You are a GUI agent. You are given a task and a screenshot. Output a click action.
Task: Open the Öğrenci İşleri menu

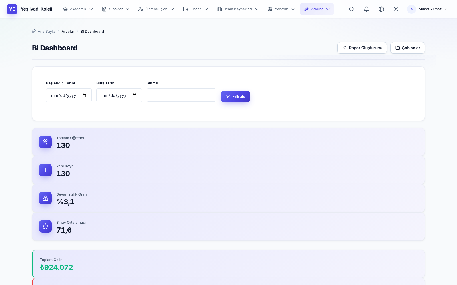click(156, 9)
